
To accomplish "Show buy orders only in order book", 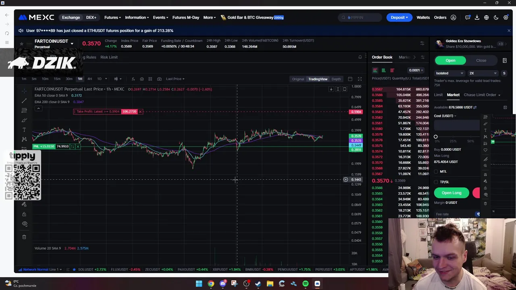I will coord(383,70).
